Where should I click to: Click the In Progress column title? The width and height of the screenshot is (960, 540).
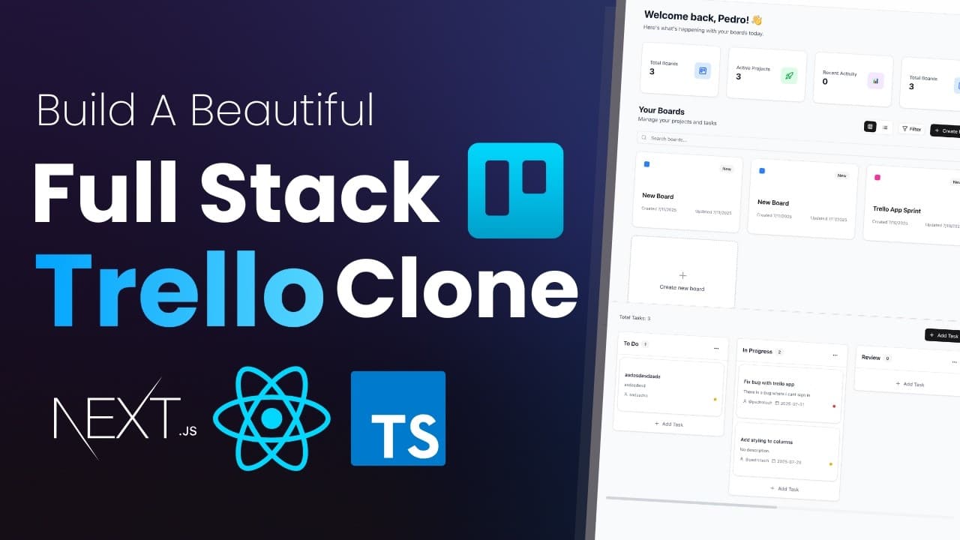click(x=757, y=350)
